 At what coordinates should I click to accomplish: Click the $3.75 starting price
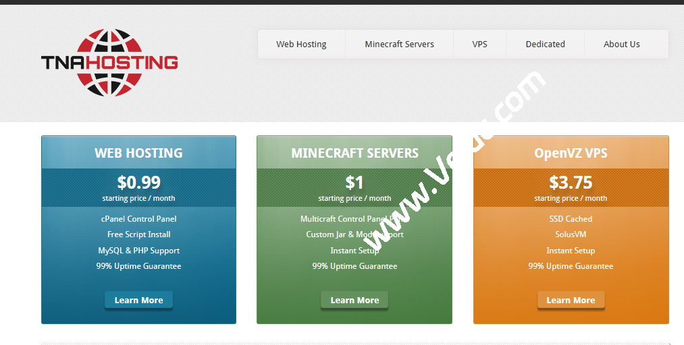[x=571, y=183]
